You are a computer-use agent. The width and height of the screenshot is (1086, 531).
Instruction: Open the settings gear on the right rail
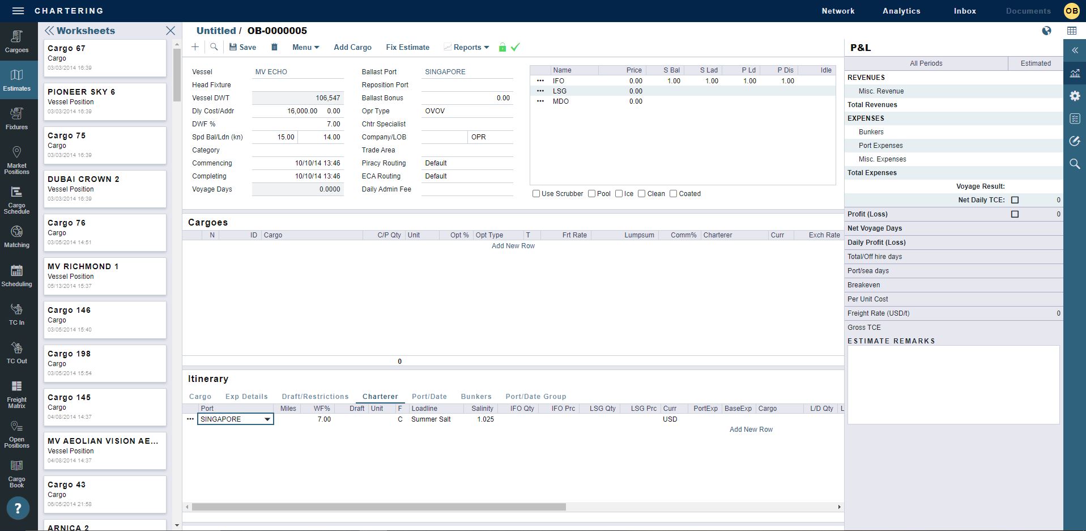coord(1074,96)
